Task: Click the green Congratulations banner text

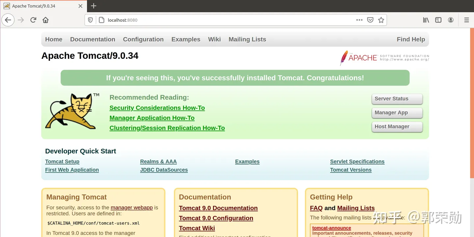Action: 235,78
